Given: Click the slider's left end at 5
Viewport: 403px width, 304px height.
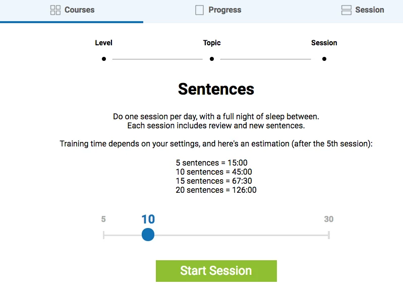Looking at the screenshot, I should [104, 235].
